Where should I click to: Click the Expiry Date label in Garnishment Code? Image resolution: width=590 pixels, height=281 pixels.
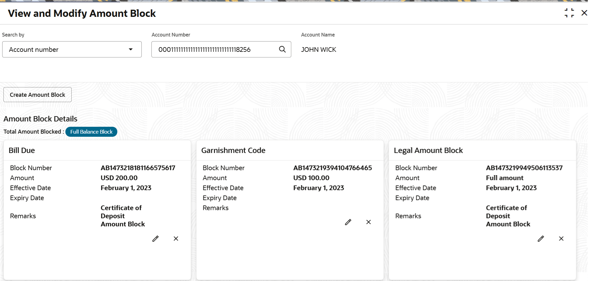click(x=220, y=198)
